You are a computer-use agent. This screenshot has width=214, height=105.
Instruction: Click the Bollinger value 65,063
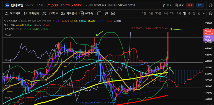pyautogui.click(x=27, y=29)
